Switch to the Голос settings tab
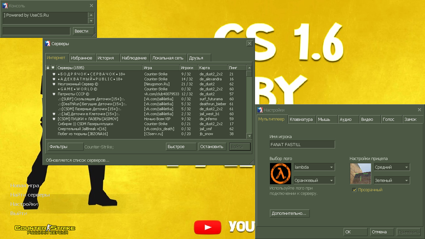Screen dimensions: 425x239 [391, 119]
